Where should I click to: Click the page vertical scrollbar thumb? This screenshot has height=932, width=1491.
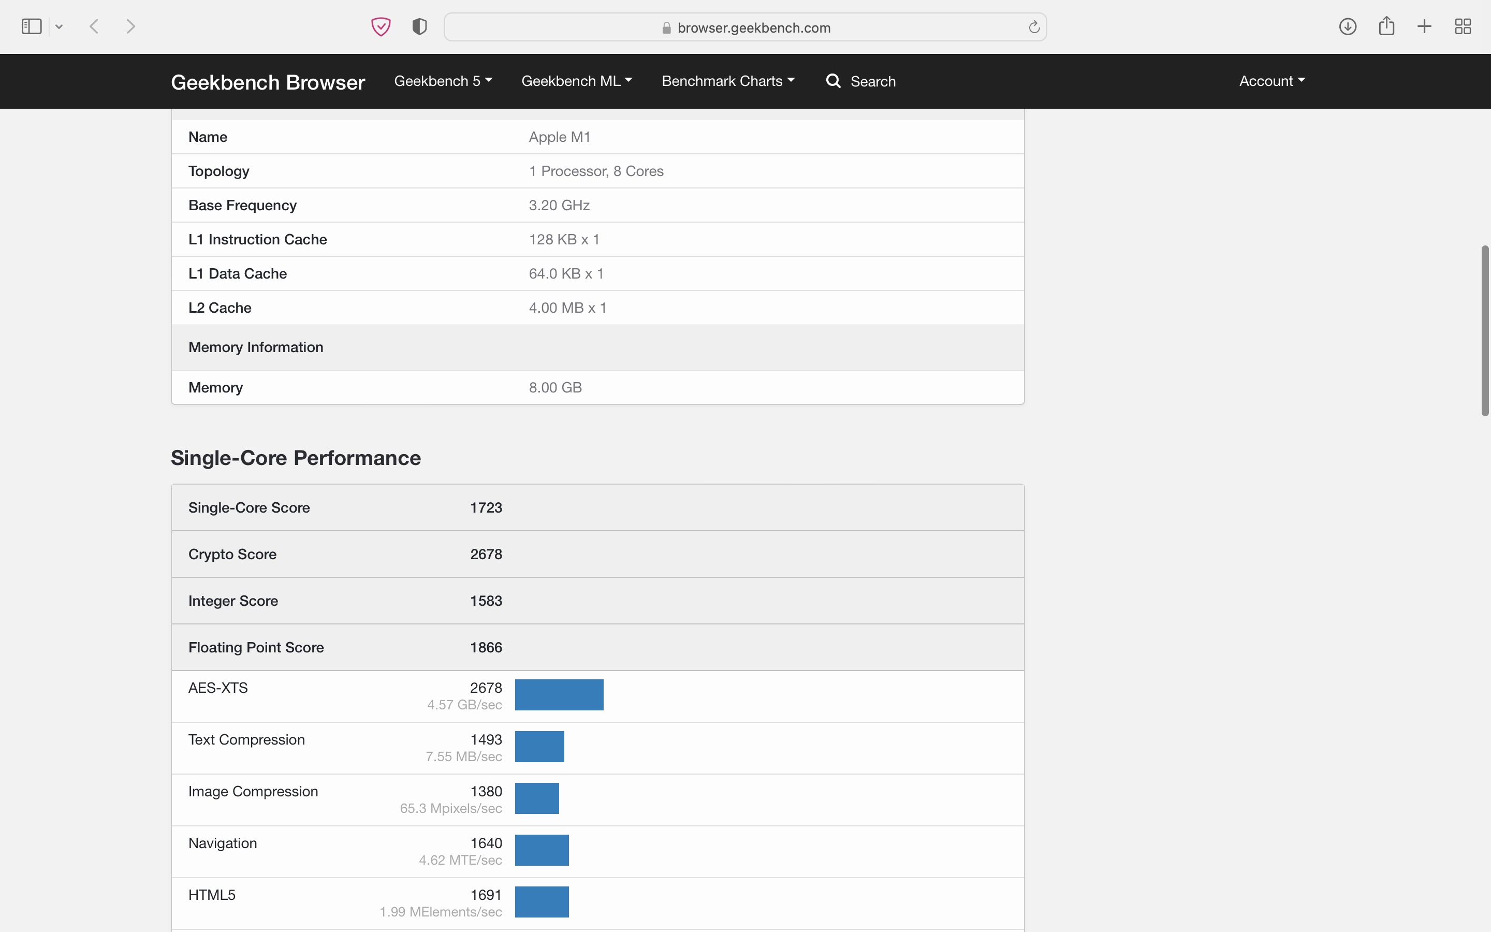1485,331
